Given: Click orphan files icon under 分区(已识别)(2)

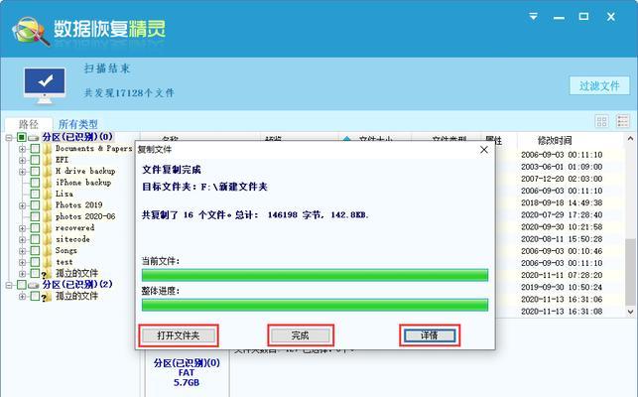Looking at the screenshot, I should click(x=47, y=297).
